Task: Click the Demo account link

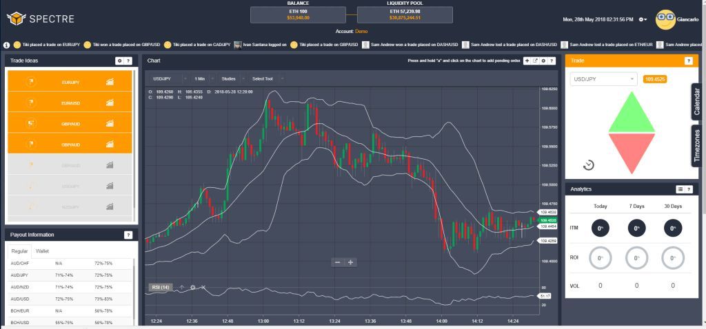Action: point(361,32)
